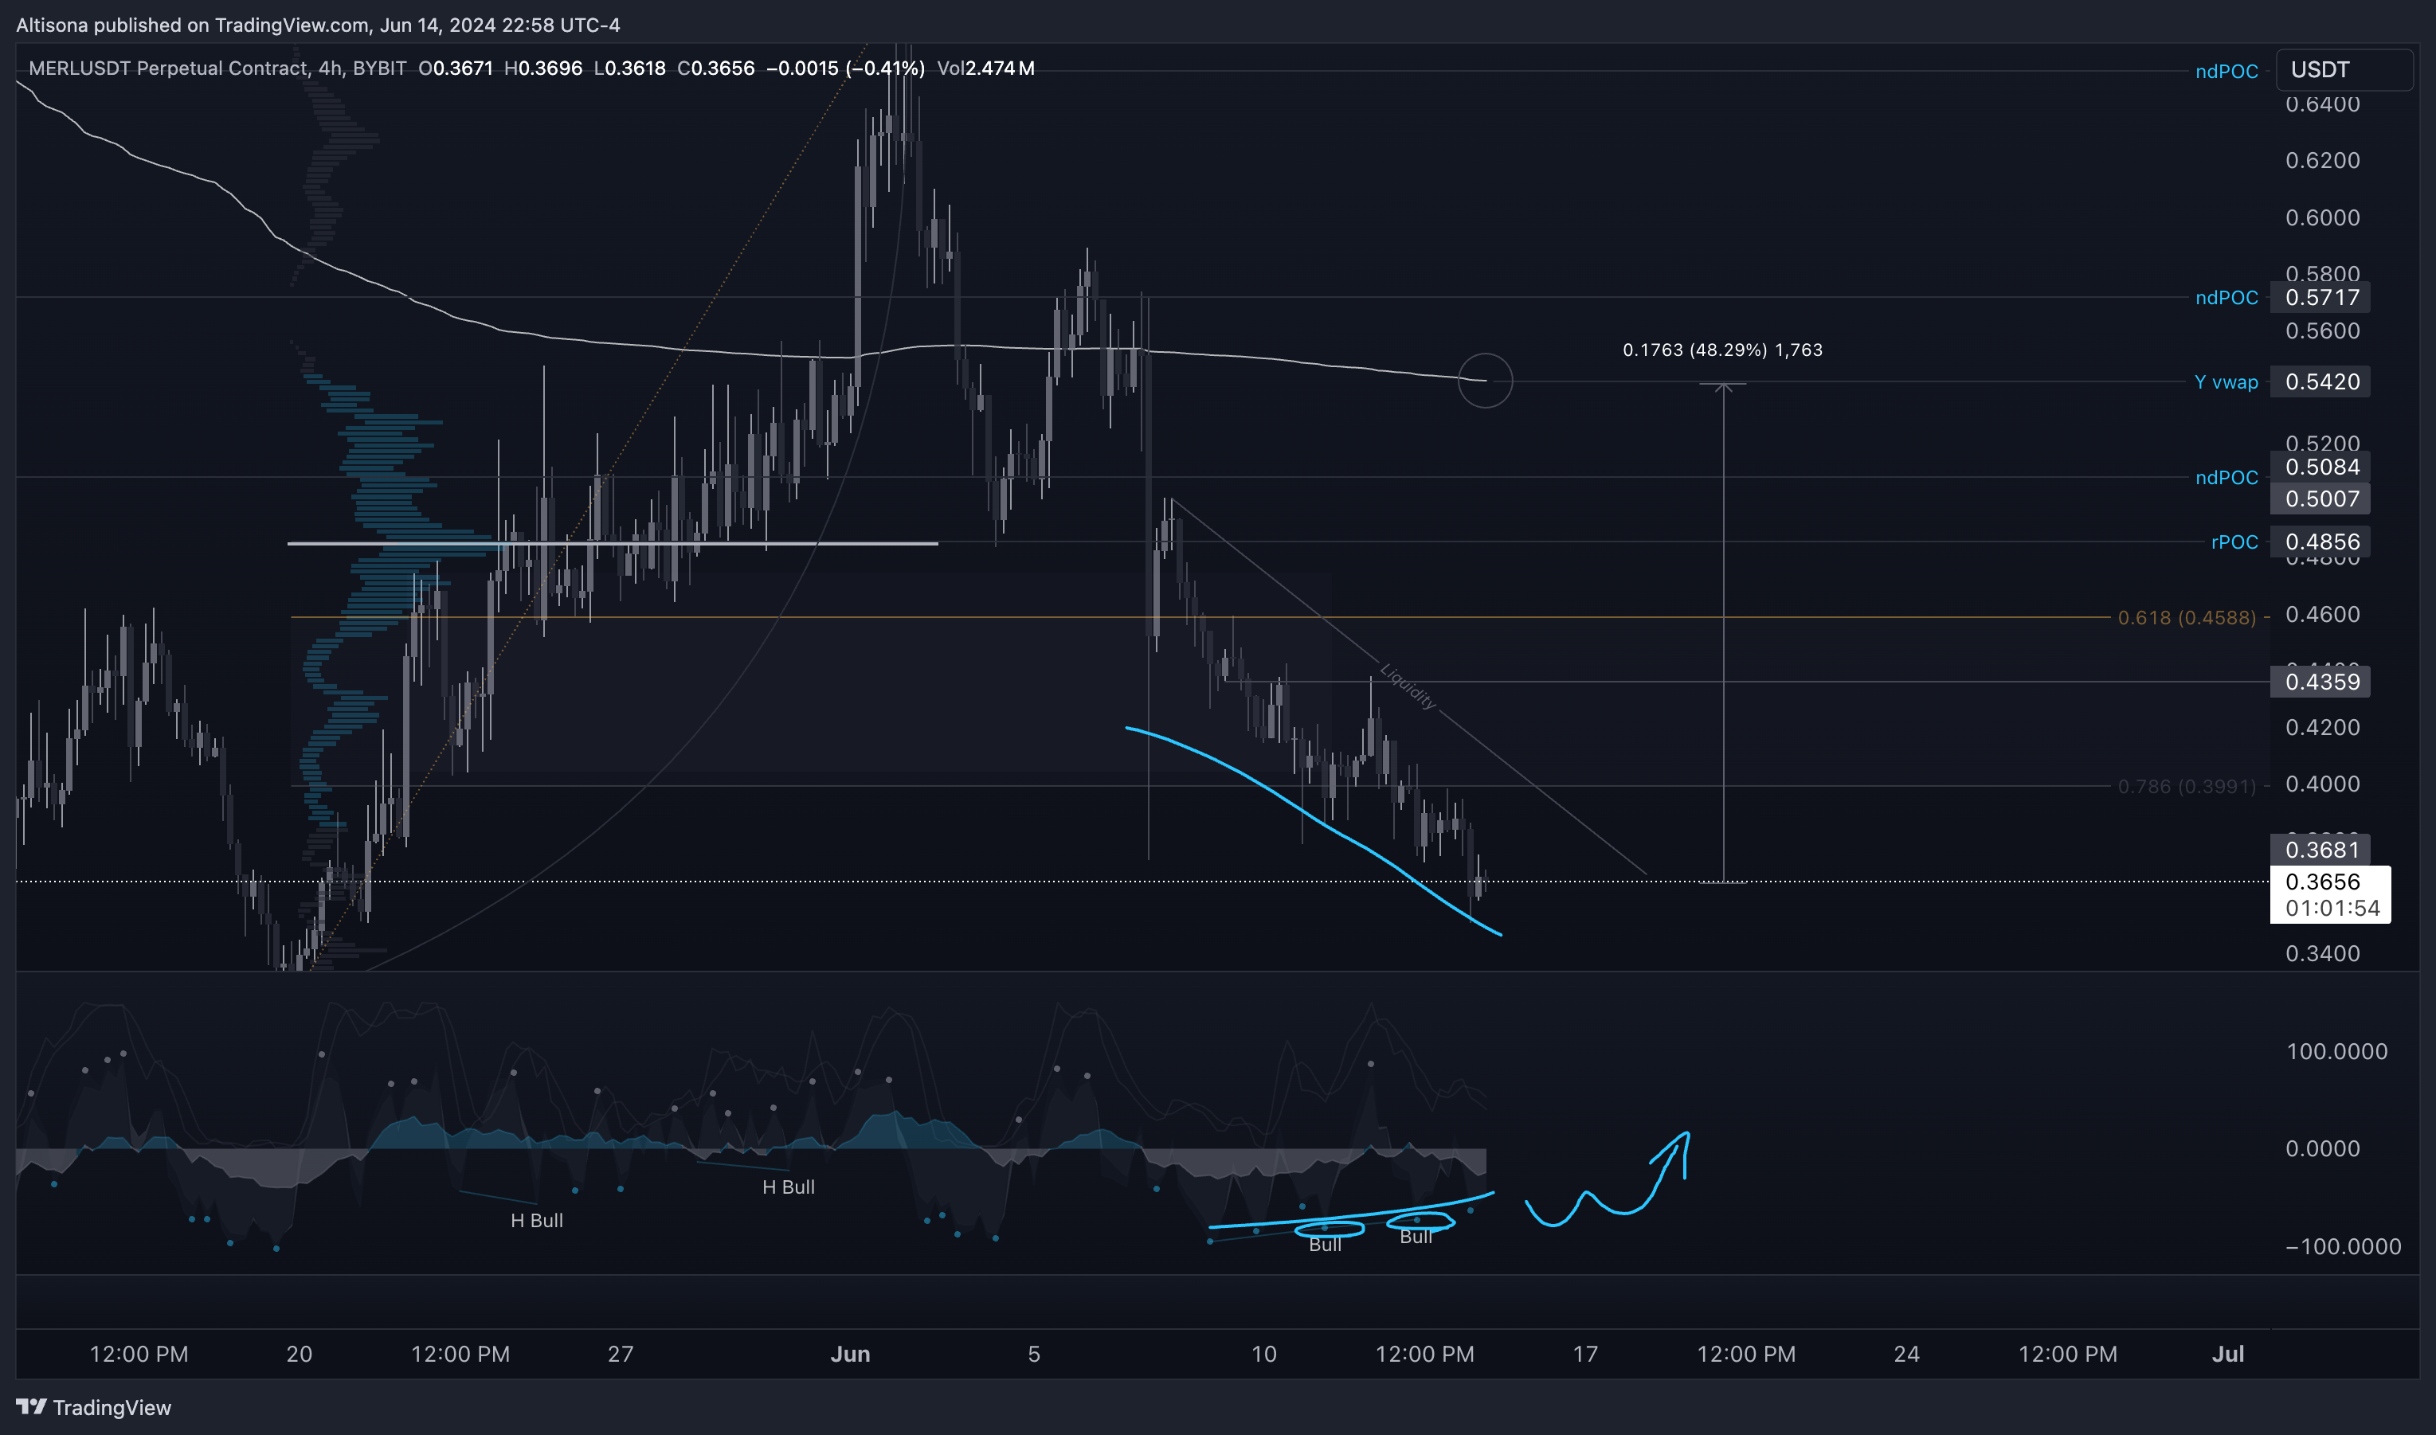The width and height of the screenshot is (2436, 1435).
Task: Select the 0.786 (0.3991) Fibonacci label
Action: pos(2187,786)
